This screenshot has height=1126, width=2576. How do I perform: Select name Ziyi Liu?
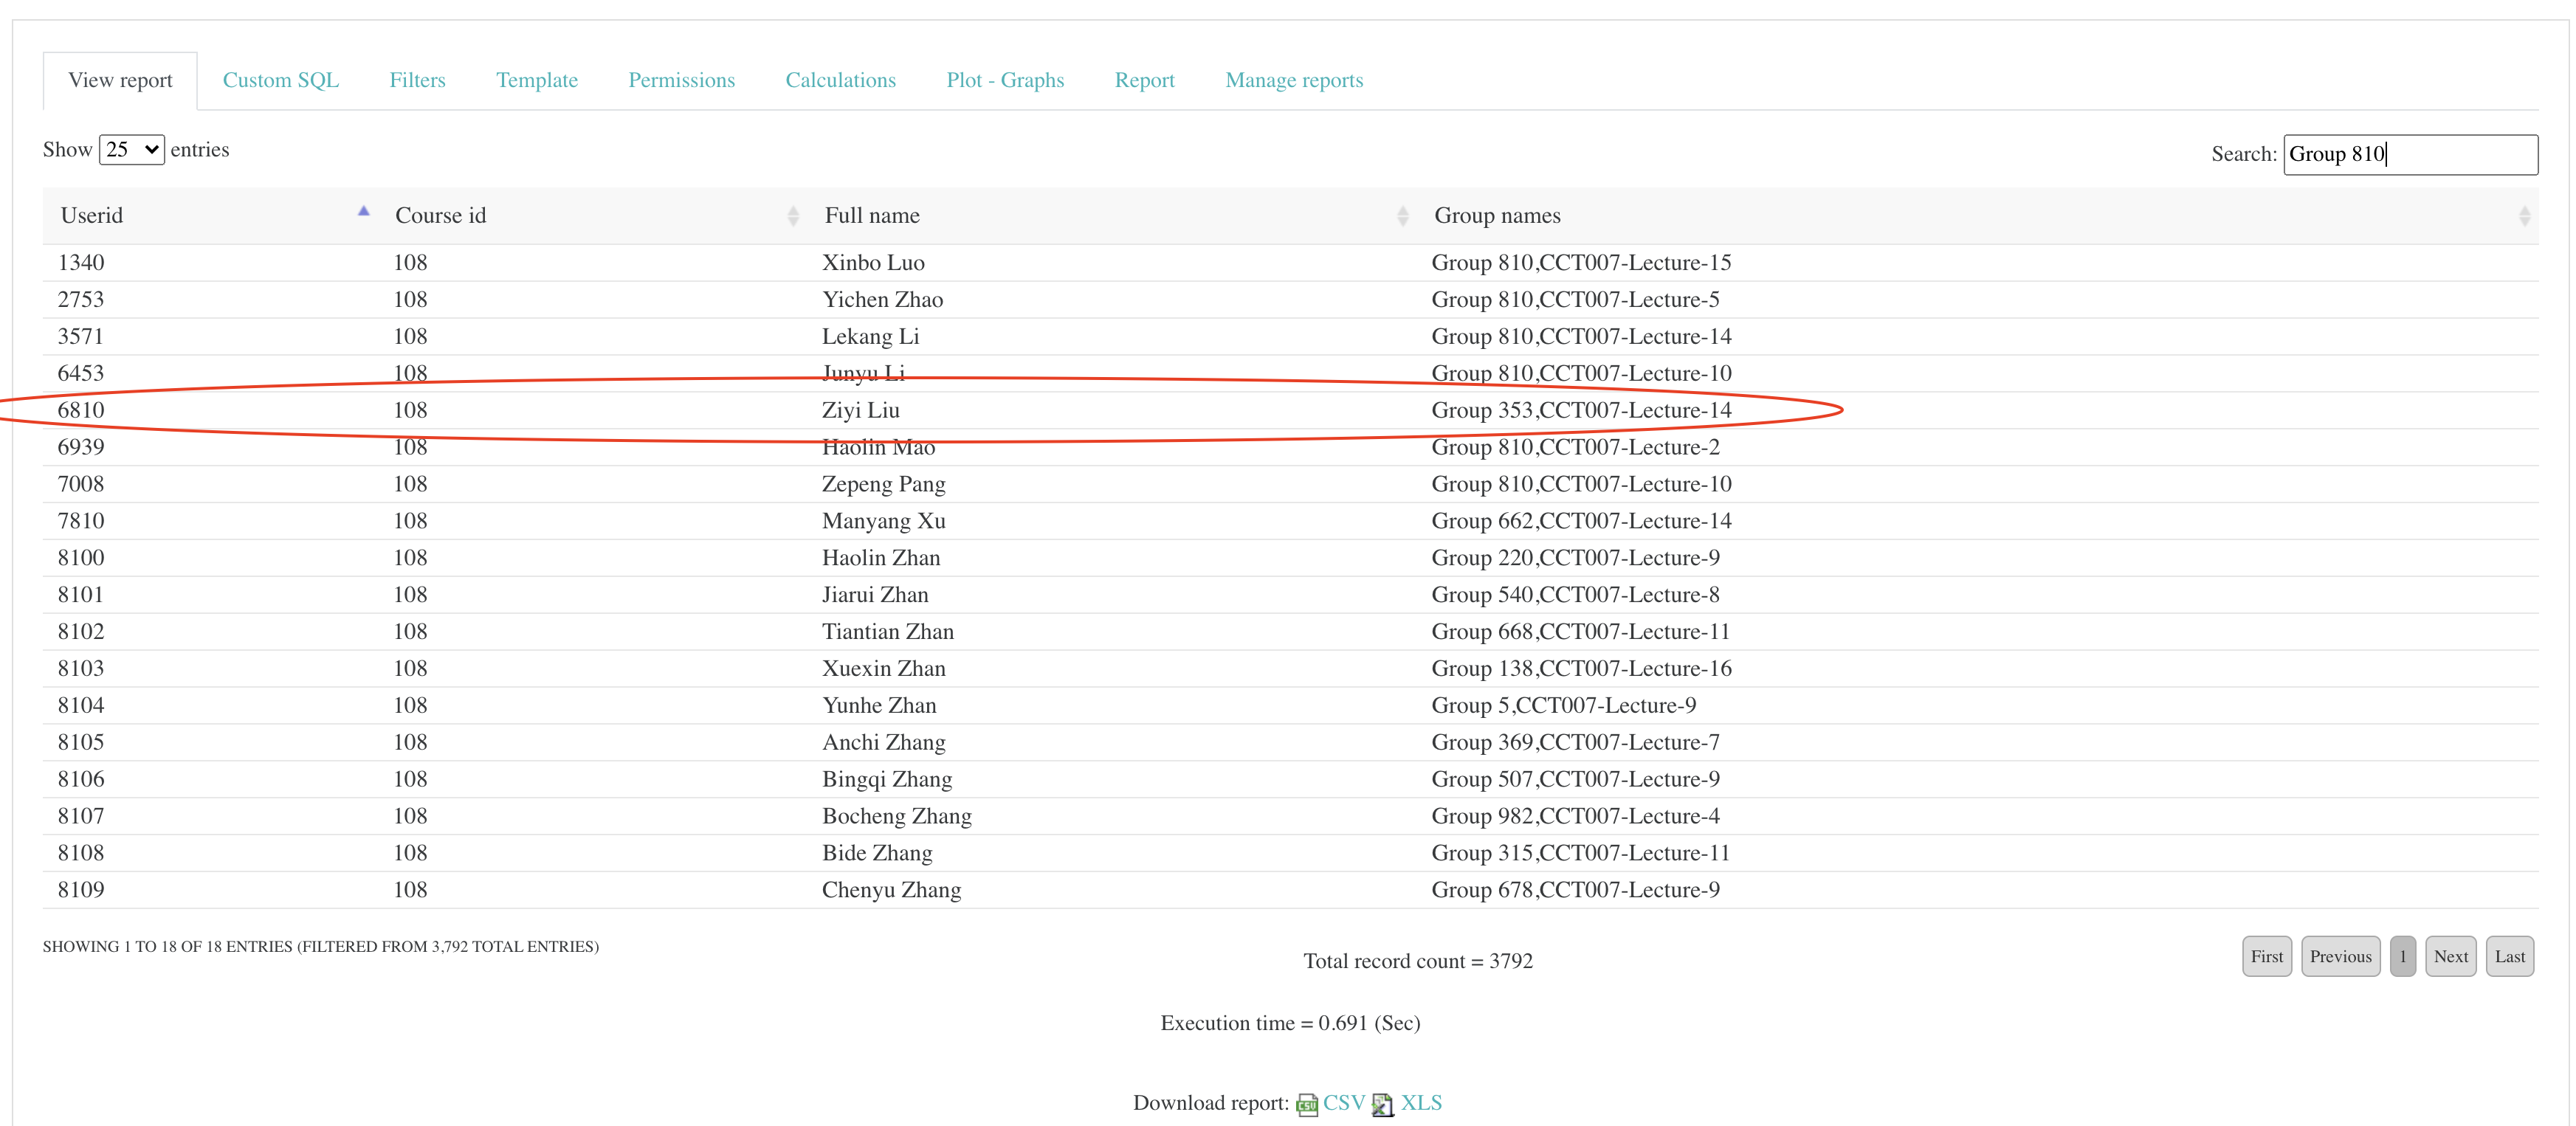click(861, 411)
